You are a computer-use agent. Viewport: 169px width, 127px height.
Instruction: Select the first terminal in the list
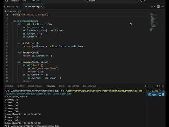tap(151, 91)
